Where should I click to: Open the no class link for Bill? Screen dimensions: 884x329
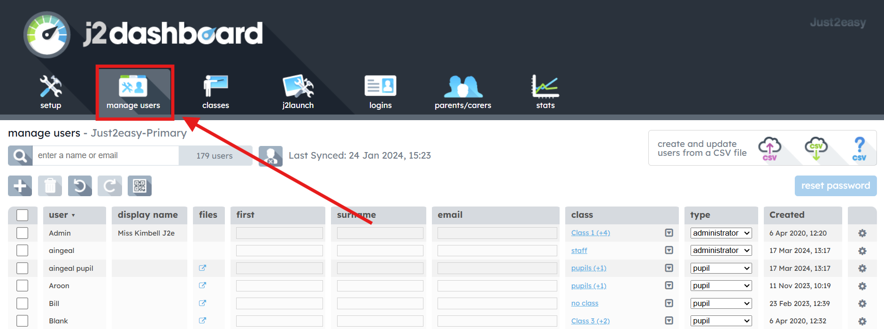584,303
